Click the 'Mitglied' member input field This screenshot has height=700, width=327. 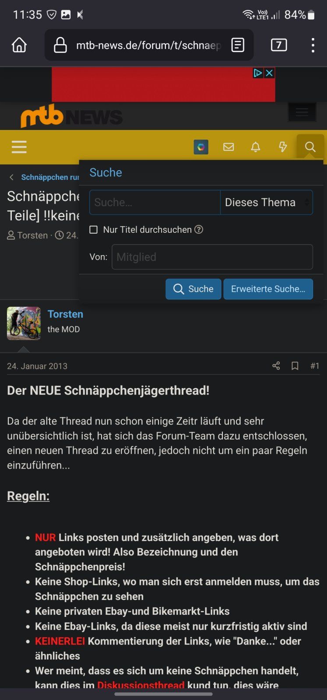212,257
